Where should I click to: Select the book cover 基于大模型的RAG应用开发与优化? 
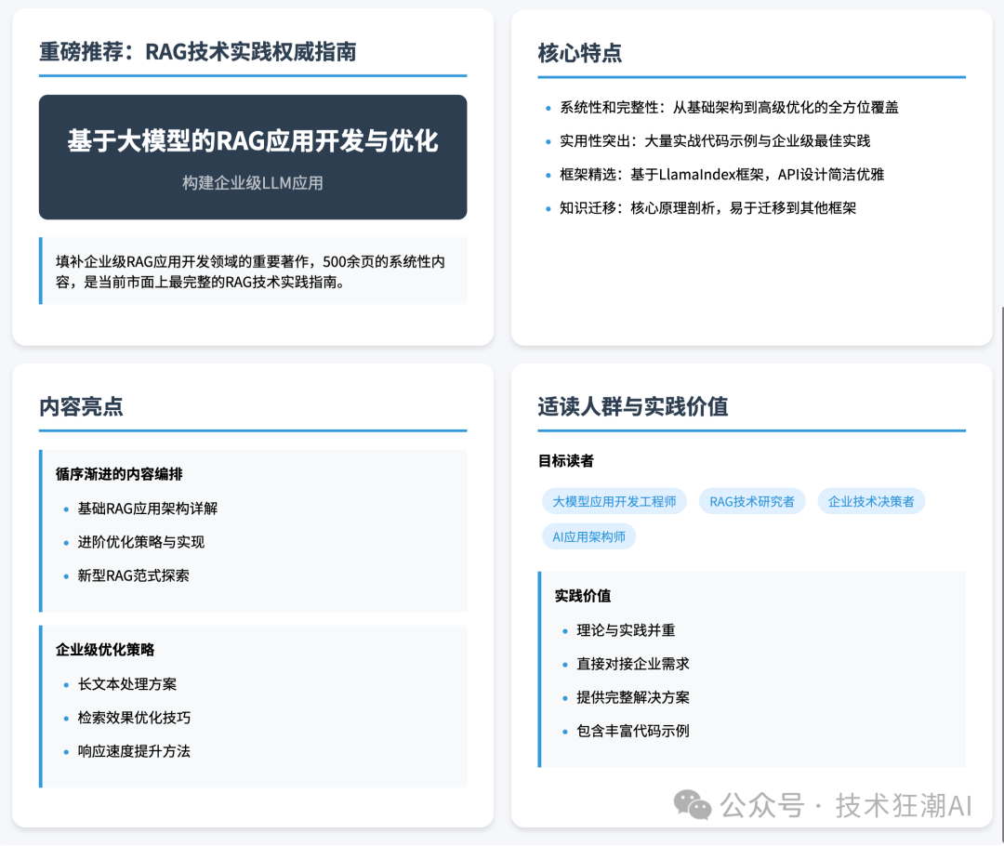pos(252,156)
